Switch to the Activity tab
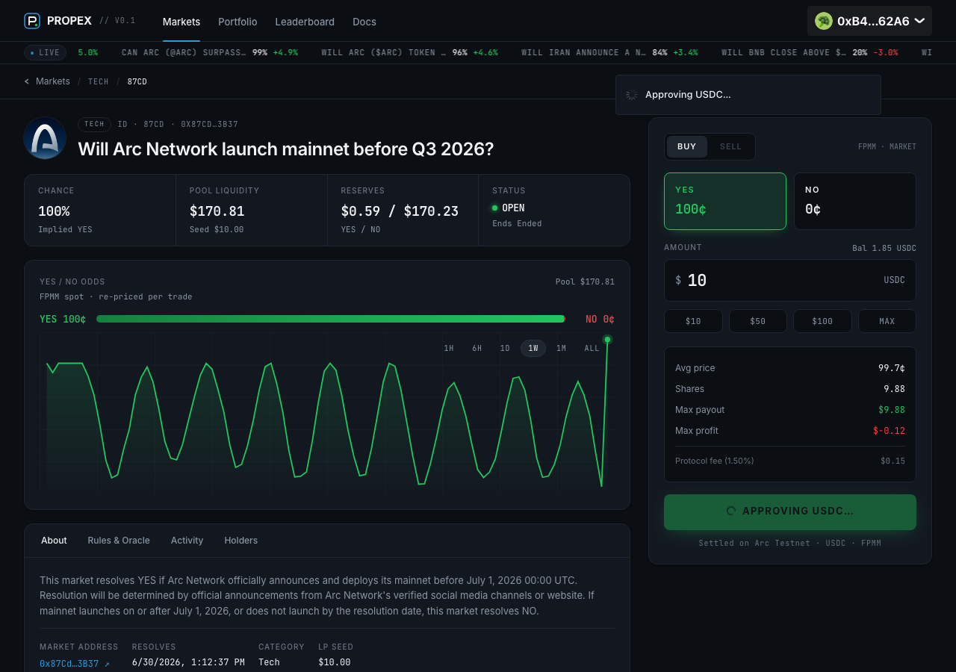Viewport: 956px width, 672px height. point(187,541)
